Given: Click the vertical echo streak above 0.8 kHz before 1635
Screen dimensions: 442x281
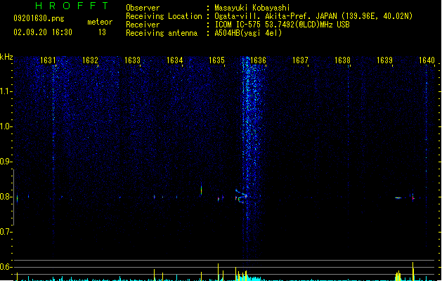Looking at the screenshot, I should (201, 189).
